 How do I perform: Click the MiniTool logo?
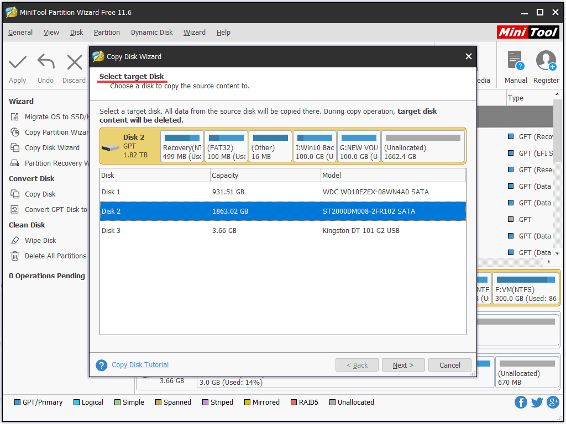pos(528,32)
